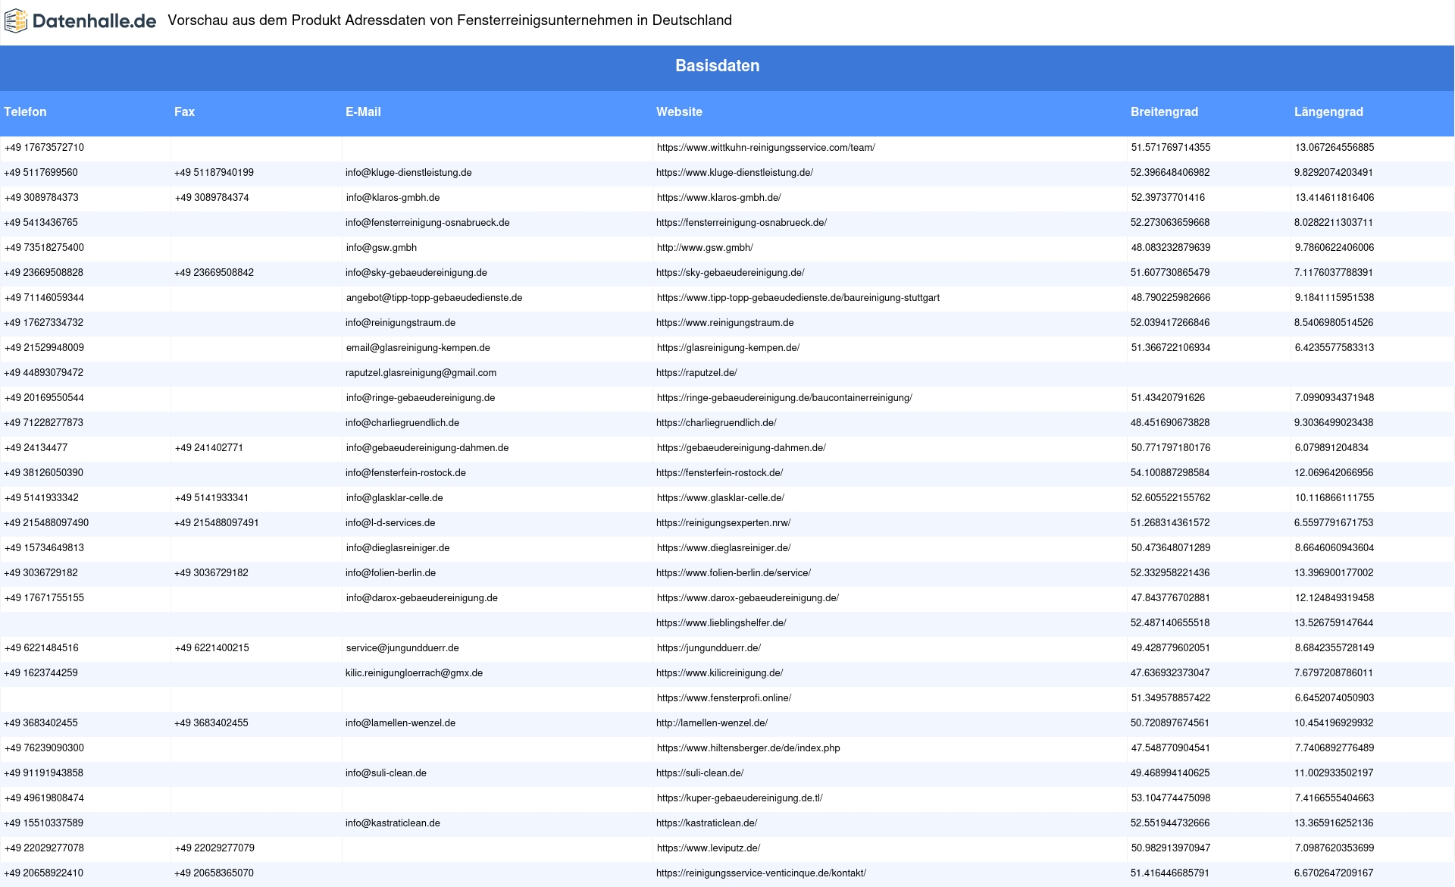Open reinigungsexperten.nrw website
Screen dimensions: 1455x887
724,523
